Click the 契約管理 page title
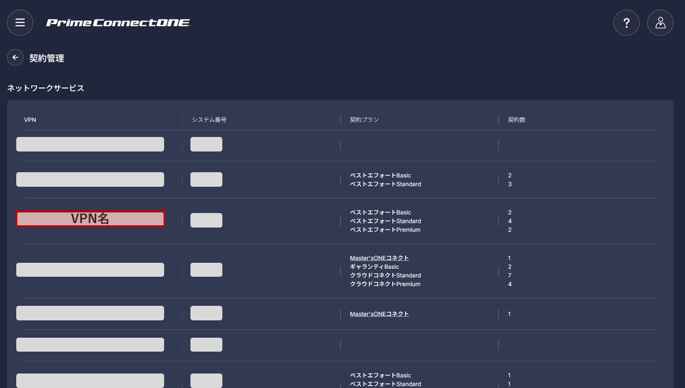This screenshot has width=685, height=388. 47,58
